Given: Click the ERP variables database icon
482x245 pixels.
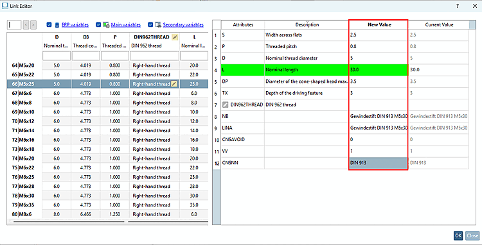Looking at the screenshot, I should (57, 25).
